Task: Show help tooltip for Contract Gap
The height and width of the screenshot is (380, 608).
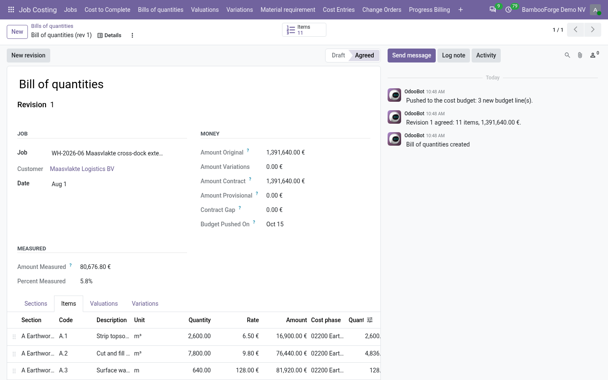Action: (x=239, y=208)
